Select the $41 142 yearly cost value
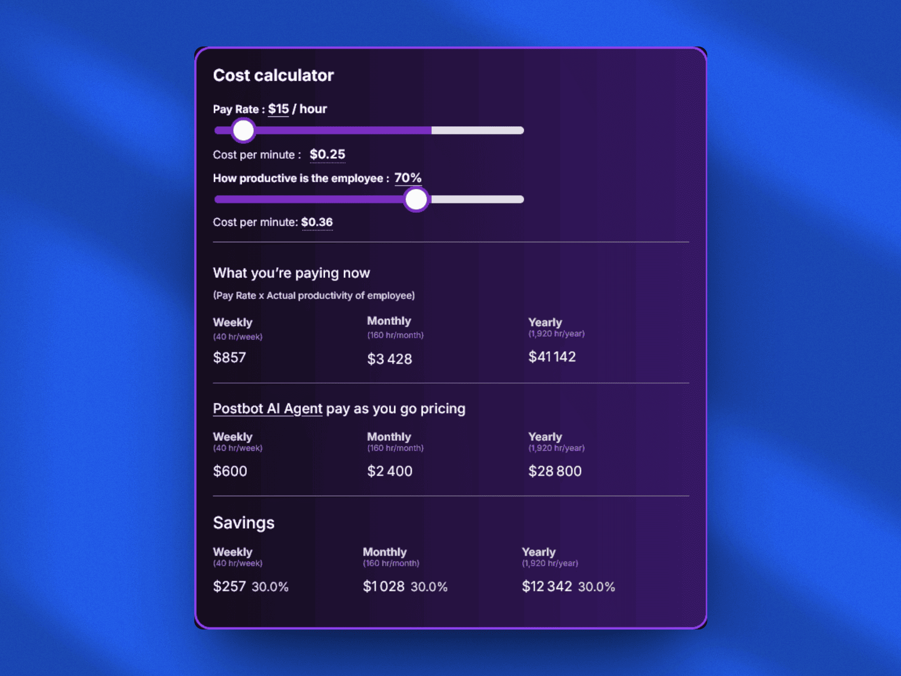 click(x=552, y=357)
